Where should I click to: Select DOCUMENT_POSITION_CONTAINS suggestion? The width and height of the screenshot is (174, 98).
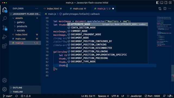pos(107,45)
